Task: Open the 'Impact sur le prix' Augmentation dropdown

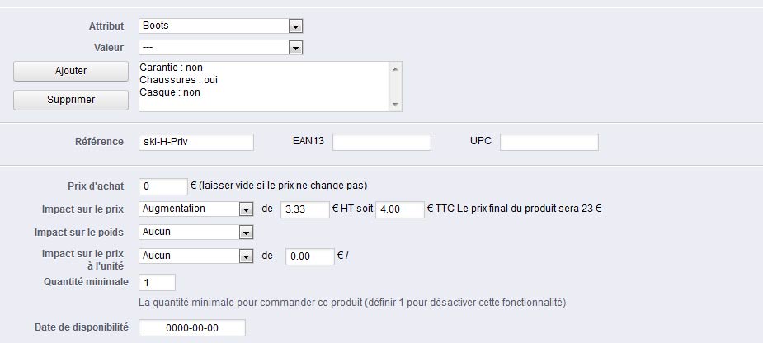Action: 196,209
